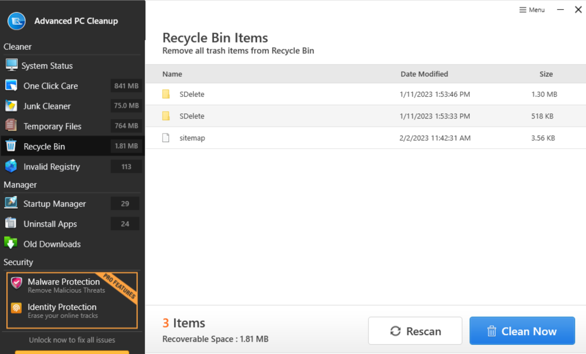This screenshot has width=586, height=354.
Task: Open Uninstall Apps manager
Action: click(50, 224)
